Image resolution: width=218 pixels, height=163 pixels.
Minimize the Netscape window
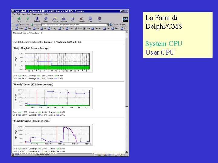(121, 11)
